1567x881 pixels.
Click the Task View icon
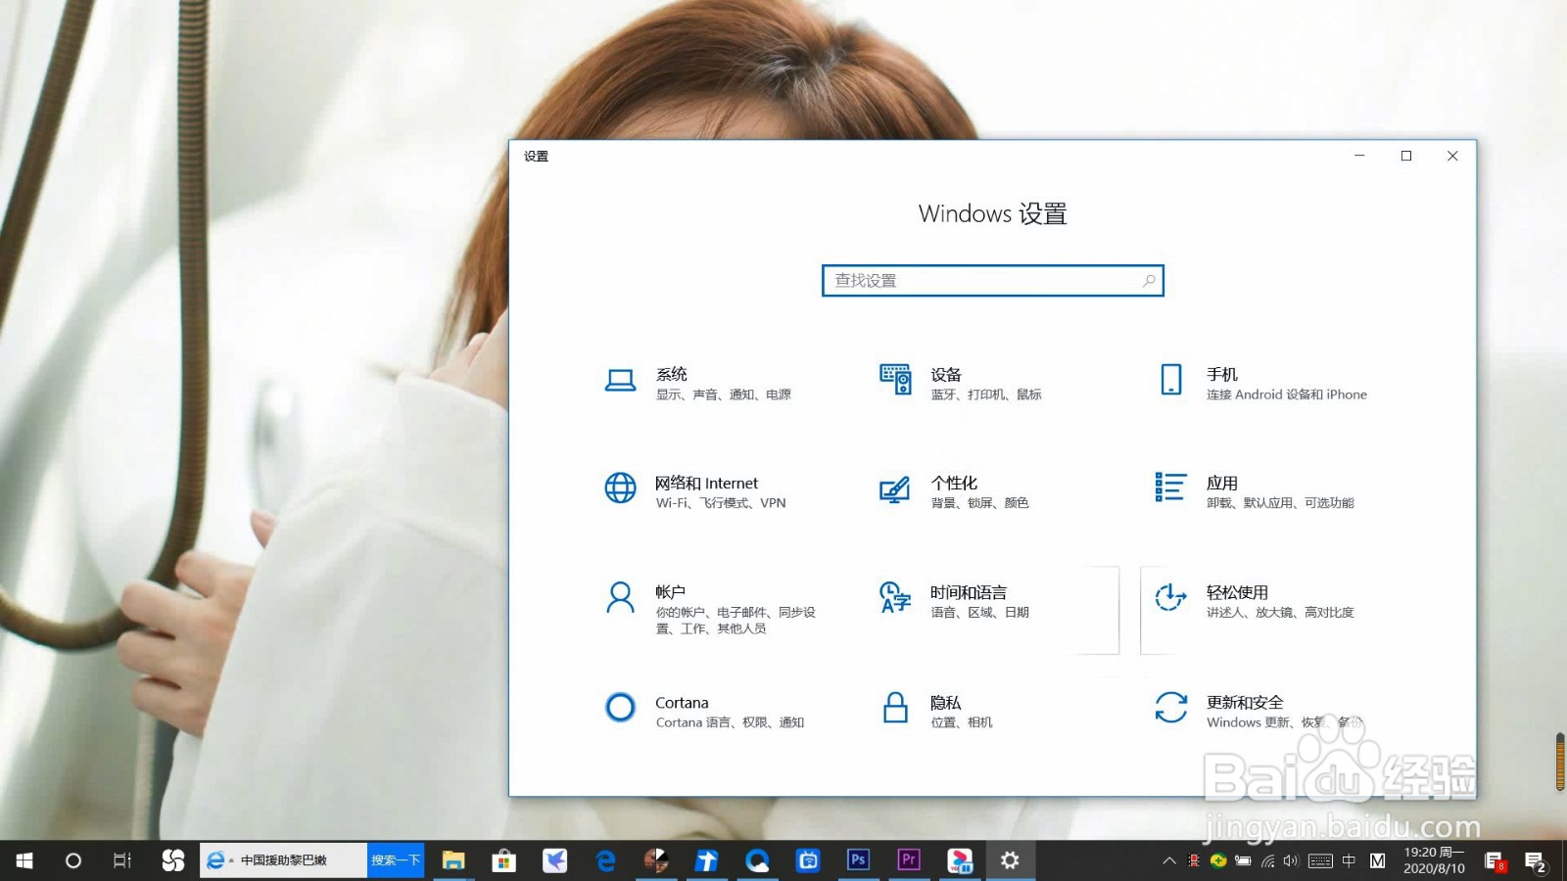coord(119,860)
